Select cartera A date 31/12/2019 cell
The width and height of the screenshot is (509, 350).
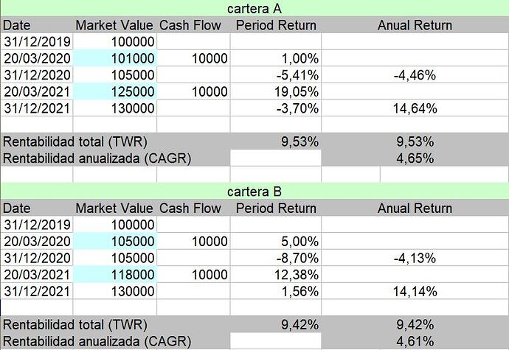click(x=37, y=41)
